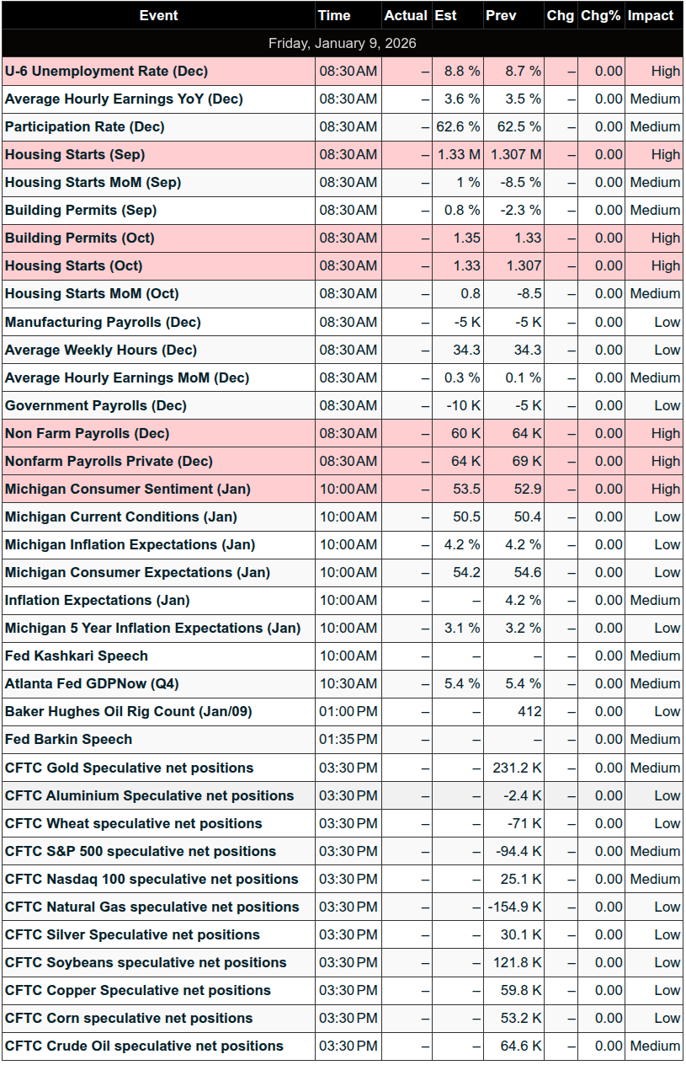Open Non Farm Payrolls (Dec) event
The width and height of the screenshot is (686, 1065).
pos(87,433)
